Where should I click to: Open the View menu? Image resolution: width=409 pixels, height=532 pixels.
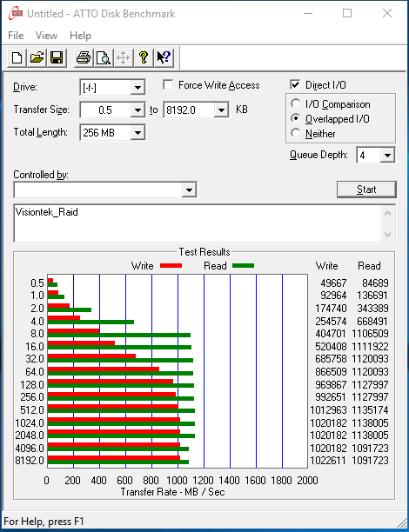[x=46, y=36]
